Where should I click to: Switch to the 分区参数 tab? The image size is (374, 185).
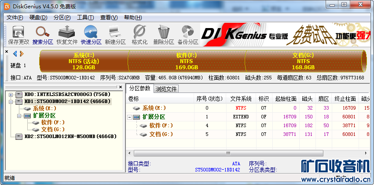(x=140, y=88)
